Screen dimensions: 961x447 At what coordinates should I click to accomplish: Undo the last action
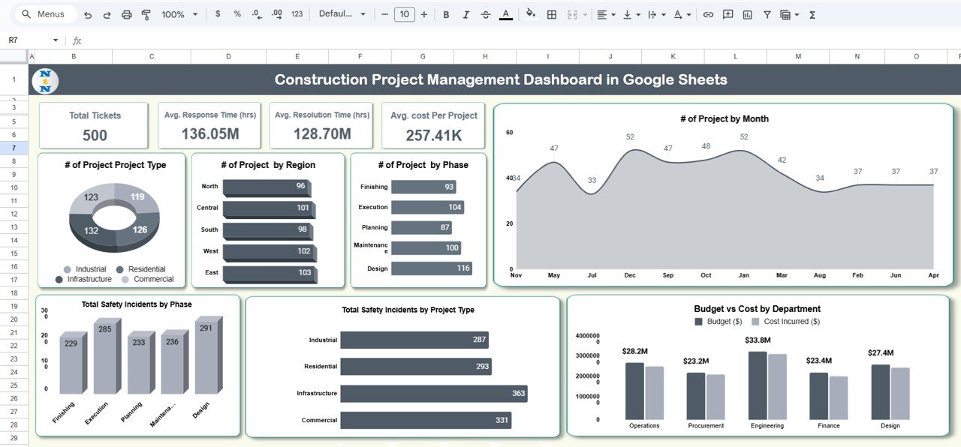[x=87, y=13]
